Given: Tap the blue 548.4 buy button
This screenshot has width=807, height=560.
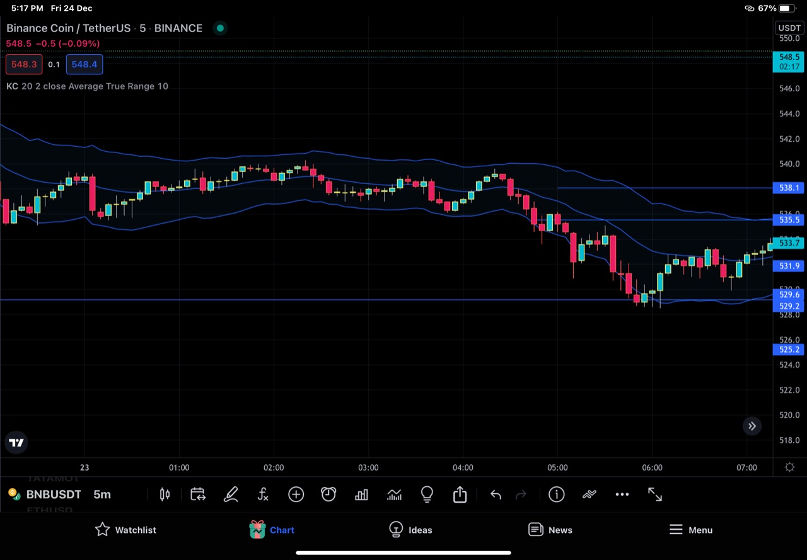Looking at the screenshot, I should click(x=84, y=64).
